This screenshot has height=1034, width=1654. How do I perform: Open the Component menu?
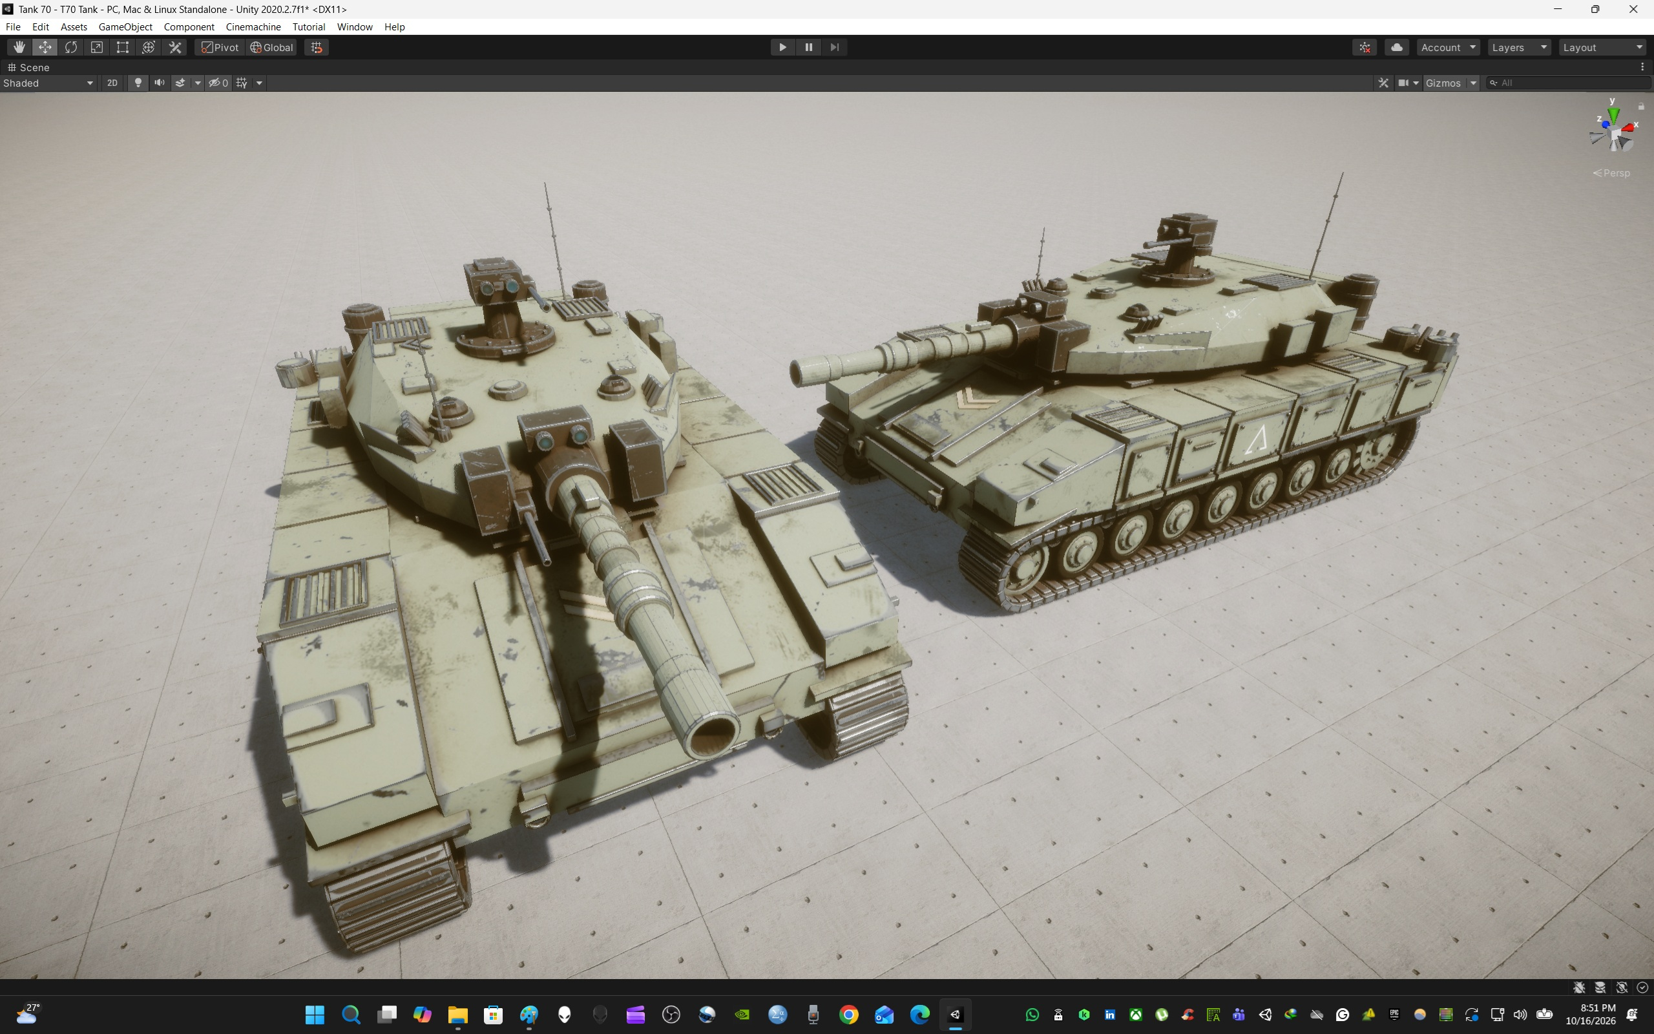point(189,26)
